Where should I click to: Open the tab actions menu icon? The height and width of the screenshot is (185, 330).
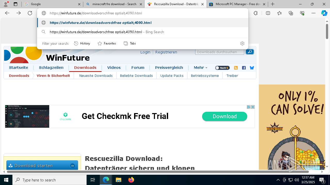click(x=15, y=4)
